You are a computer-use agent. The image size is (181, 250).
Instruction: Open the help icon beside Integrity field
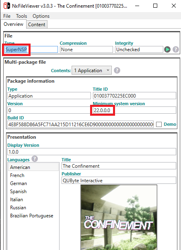(x=176, y=50)
